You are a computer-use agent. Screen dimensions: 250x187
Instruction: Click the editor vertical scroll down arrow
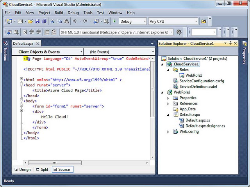click(x=153, y=157)
